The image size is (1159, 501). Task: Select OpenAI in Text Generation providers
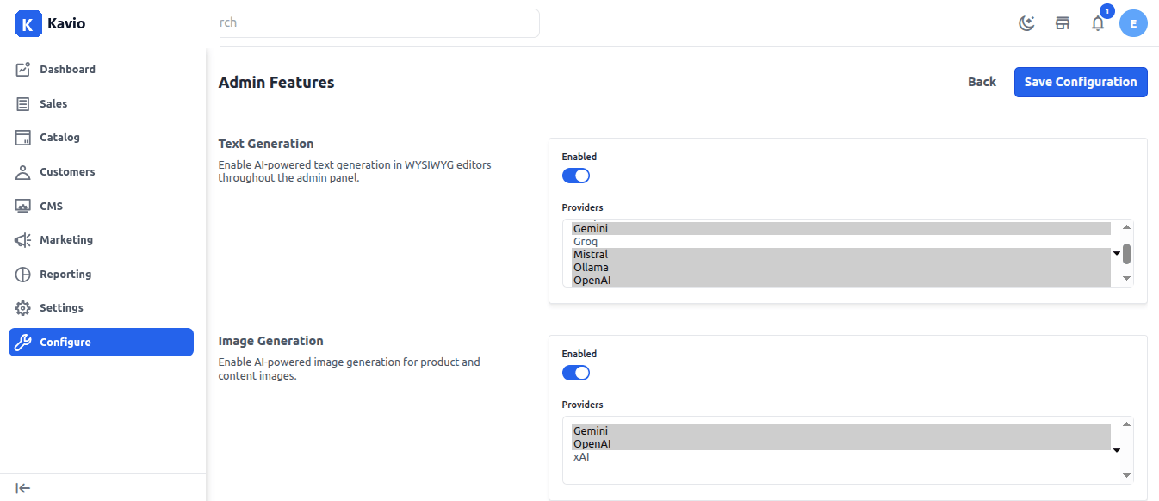click(x=841, y=281)
